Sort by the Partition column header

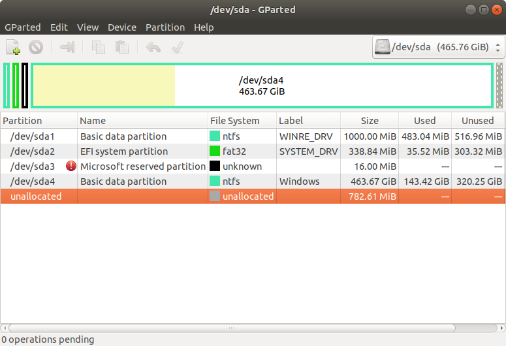39,121
